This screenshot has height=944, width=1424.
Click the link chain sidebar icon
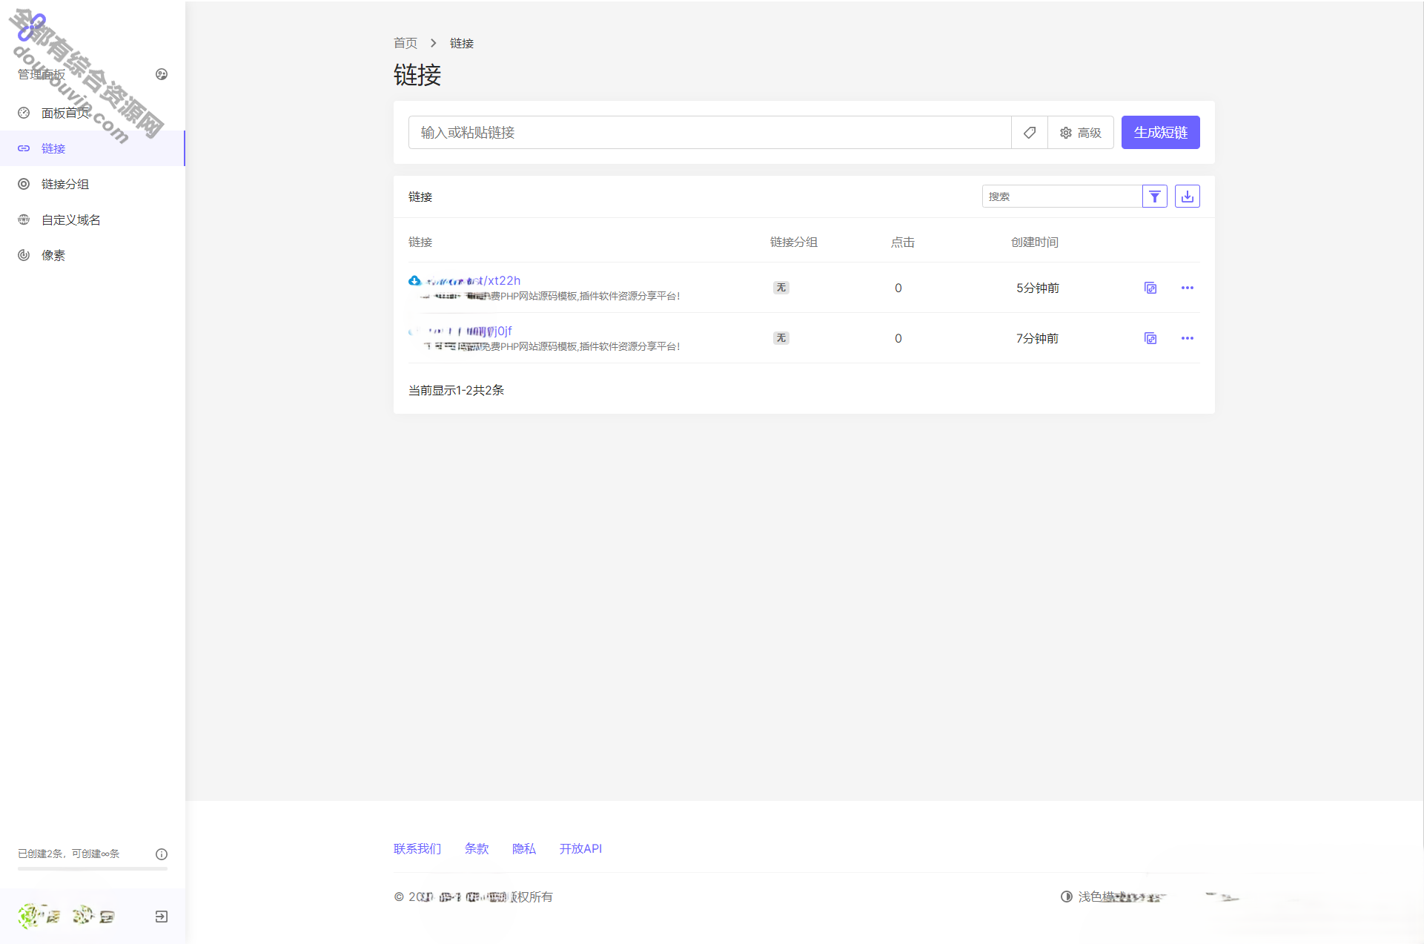[24, 148]
